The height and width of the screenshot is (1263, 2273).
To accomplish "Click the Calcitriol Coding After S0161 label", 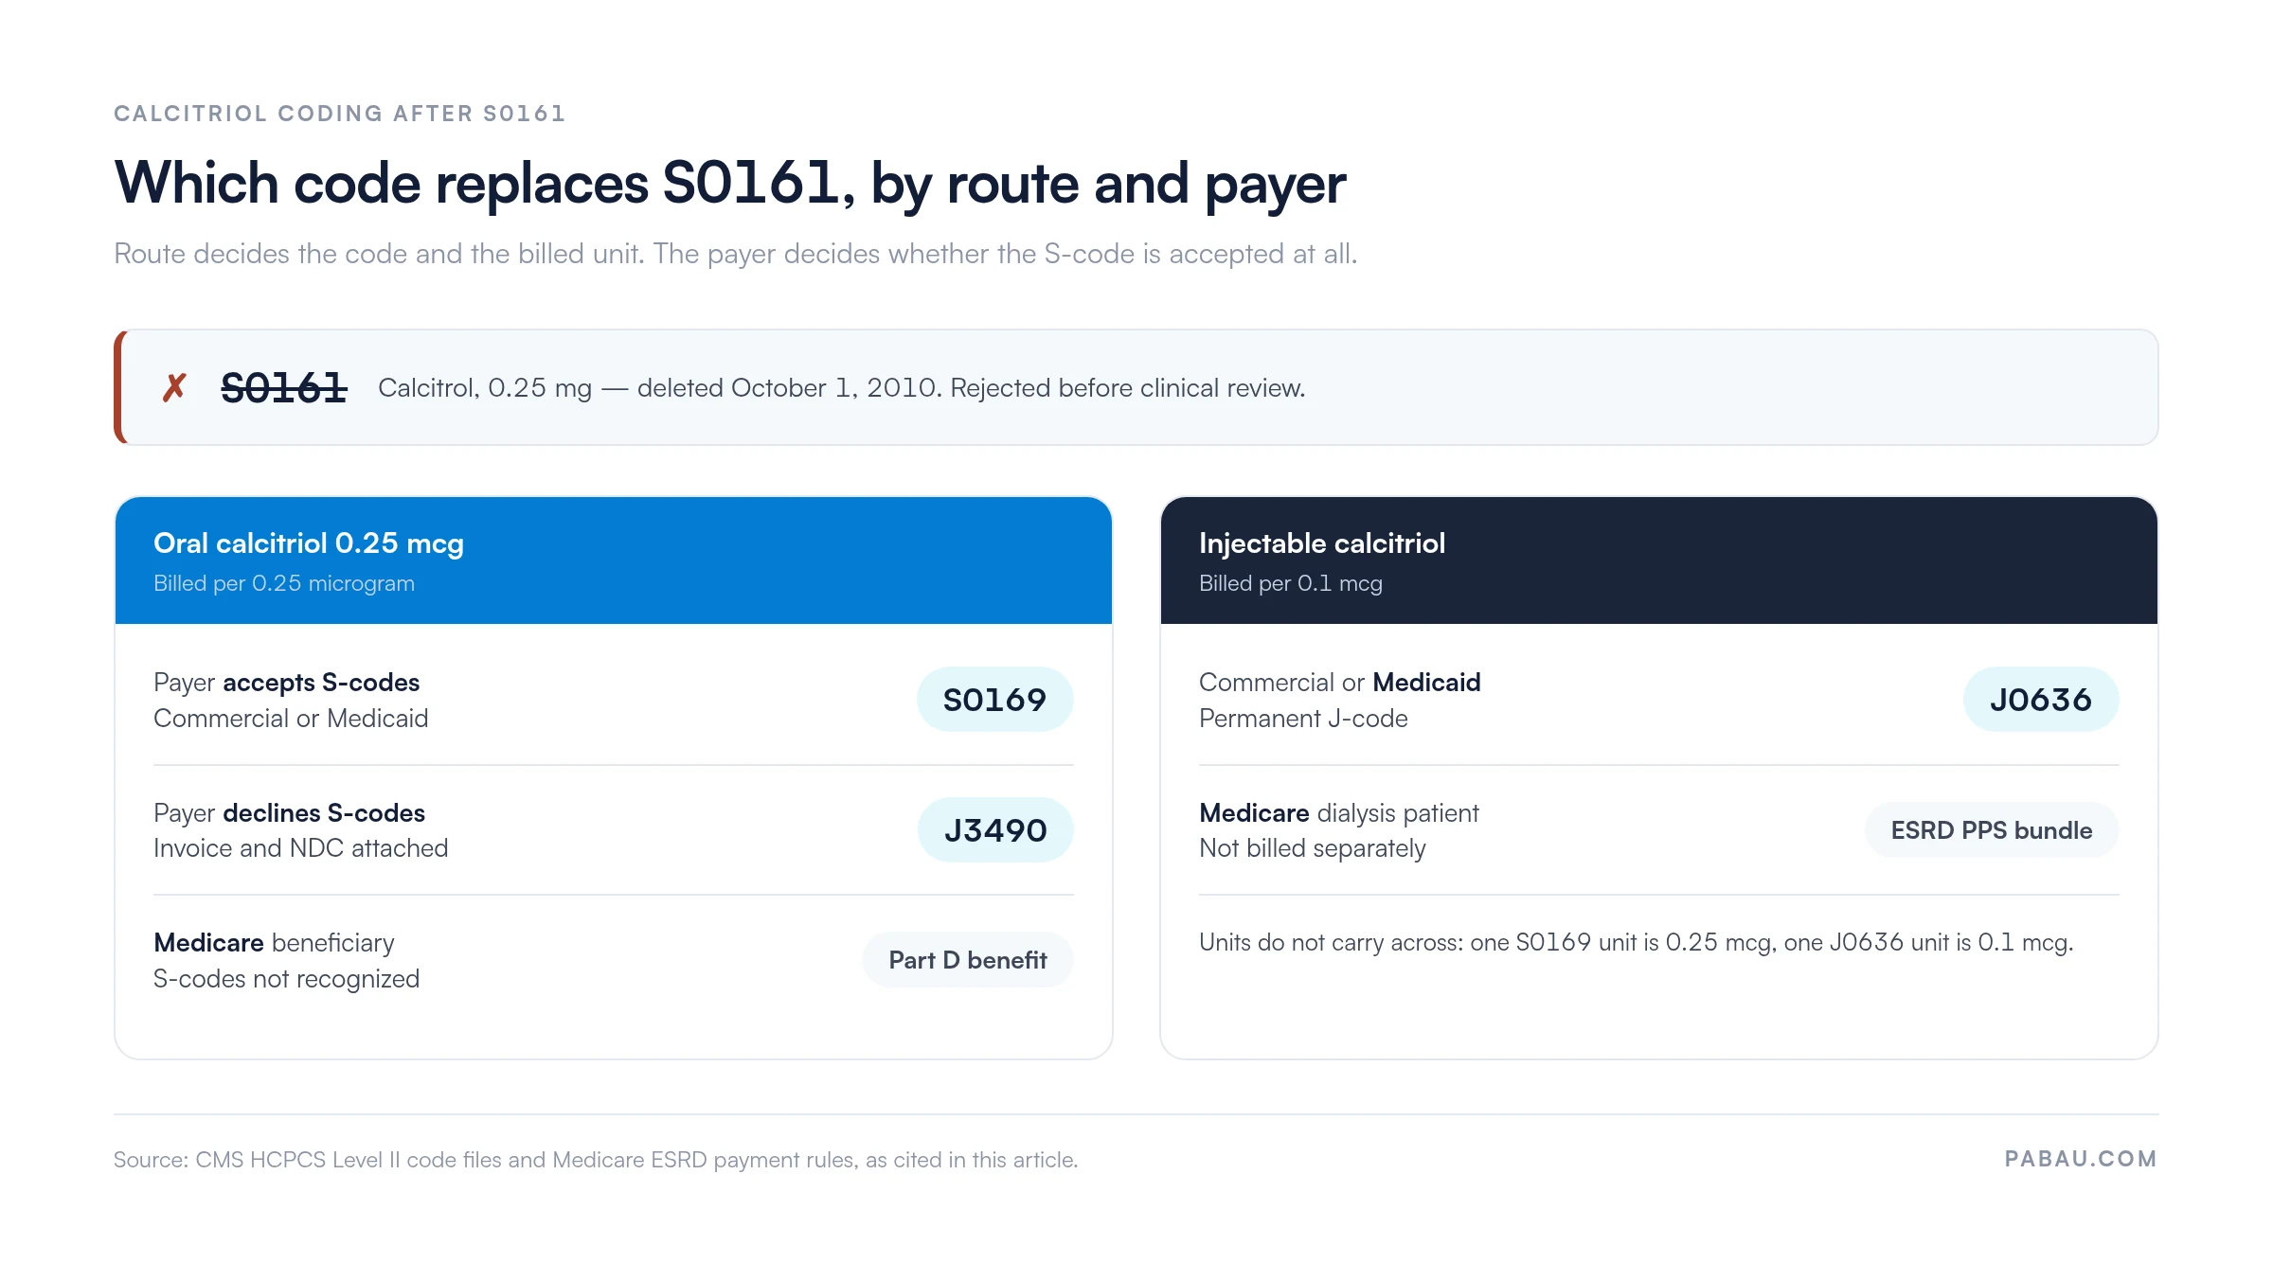I will pos(340,114).
